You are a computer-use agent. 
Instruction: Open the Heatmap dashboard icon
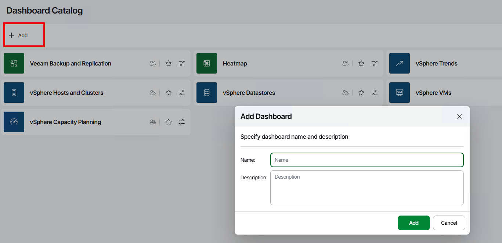pyautogui.click(x=207, y=63)
